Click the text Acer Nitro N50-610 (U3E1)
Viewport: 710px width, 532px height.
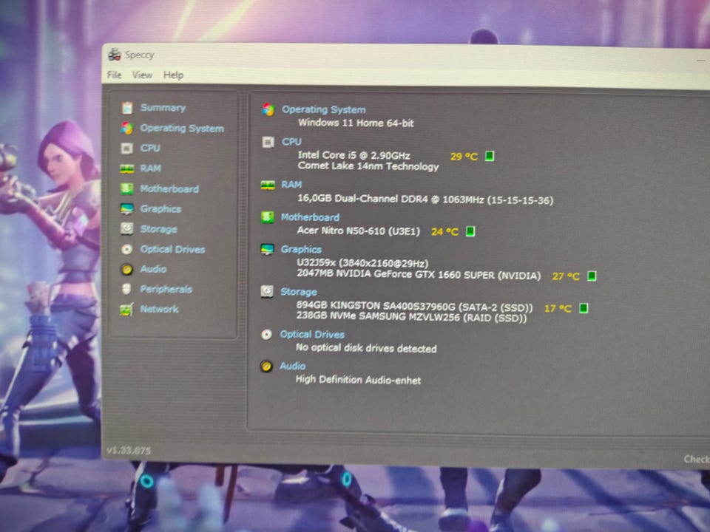coord(358,231)
